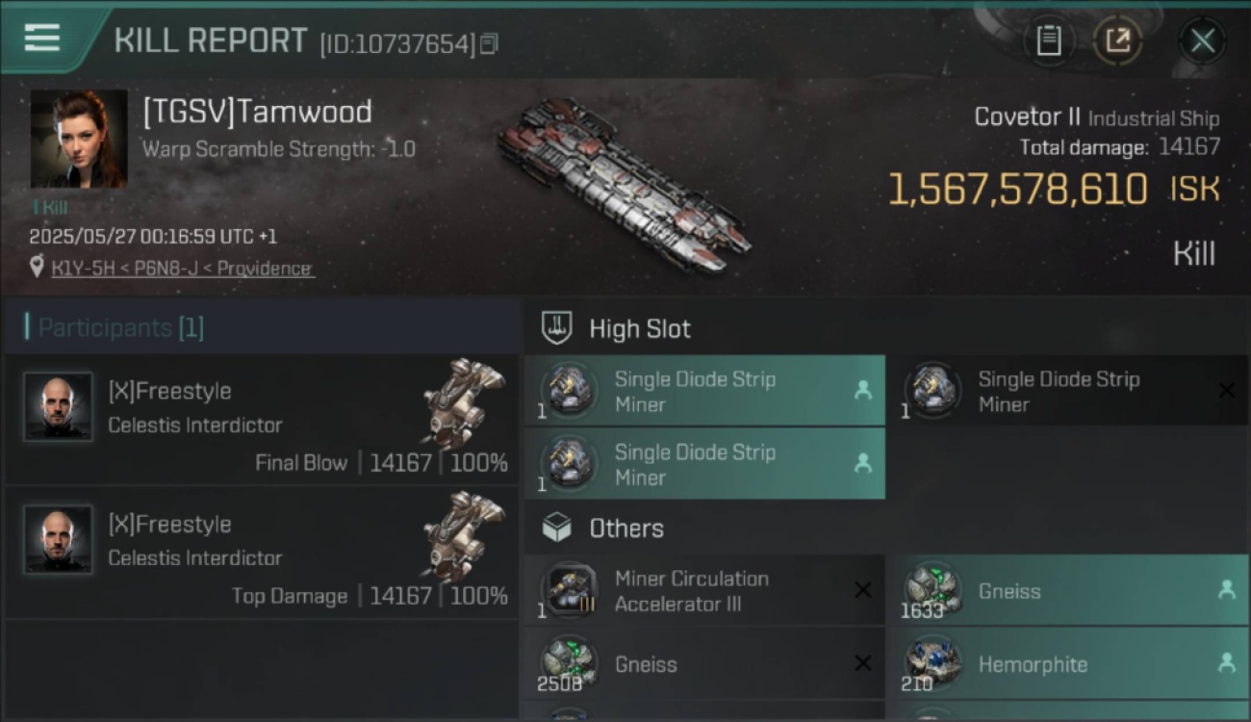
Task: Select Freestyle Top Damage participant row
Action: 262,553
